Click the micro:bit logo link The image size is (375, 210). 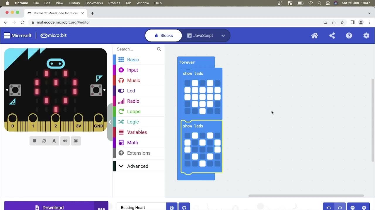[54, 36]
